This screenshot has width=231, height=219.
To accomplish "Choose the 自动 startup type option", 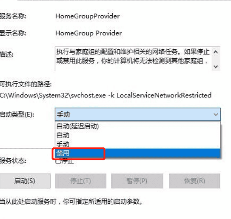I will pyautogui.click(x=137, y=135).
